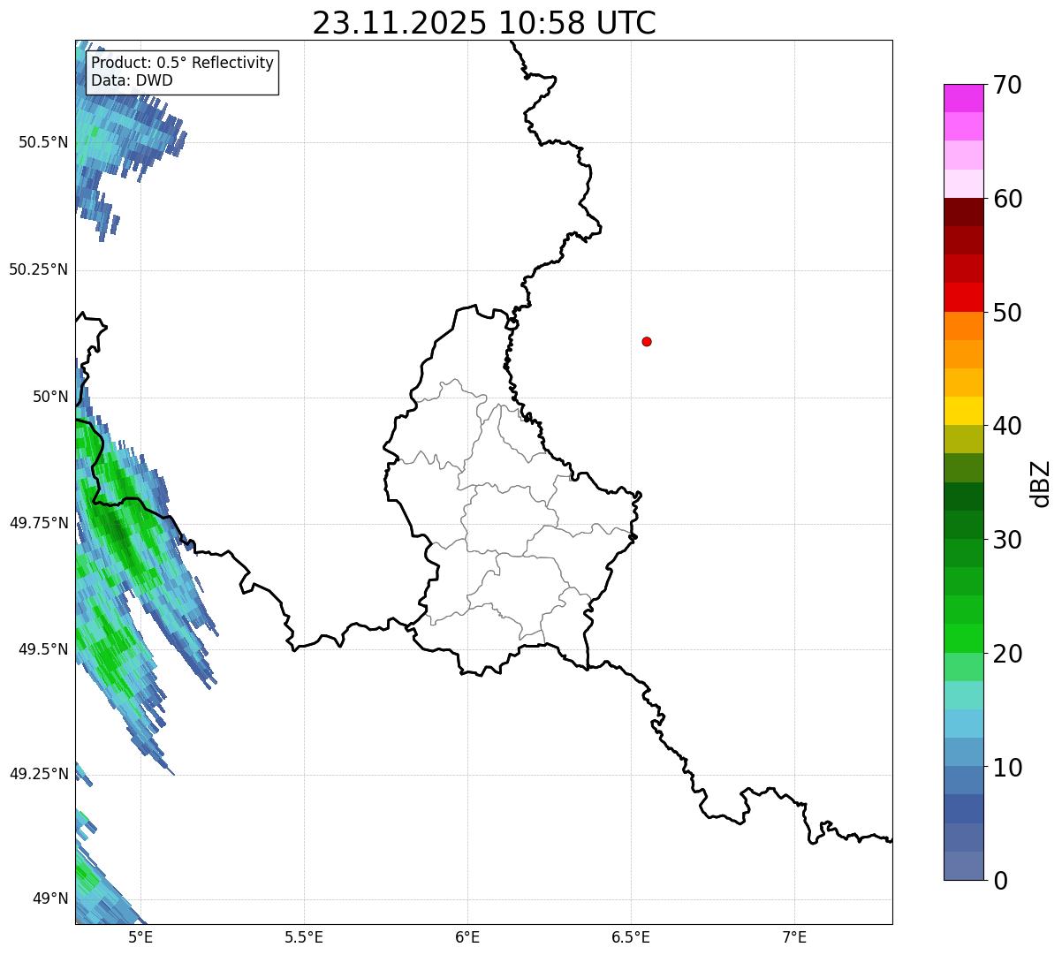
Task: Click the dBZ colorbar axis label
Action: tap(1041, 482)
